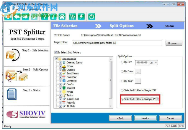Click the Journal folder icon in tree
The image size is (188, 130).
(x=64, y=88)
